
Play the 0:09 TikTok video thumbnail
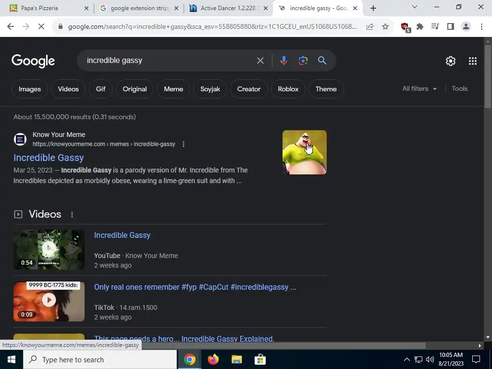tap(49, 302)
